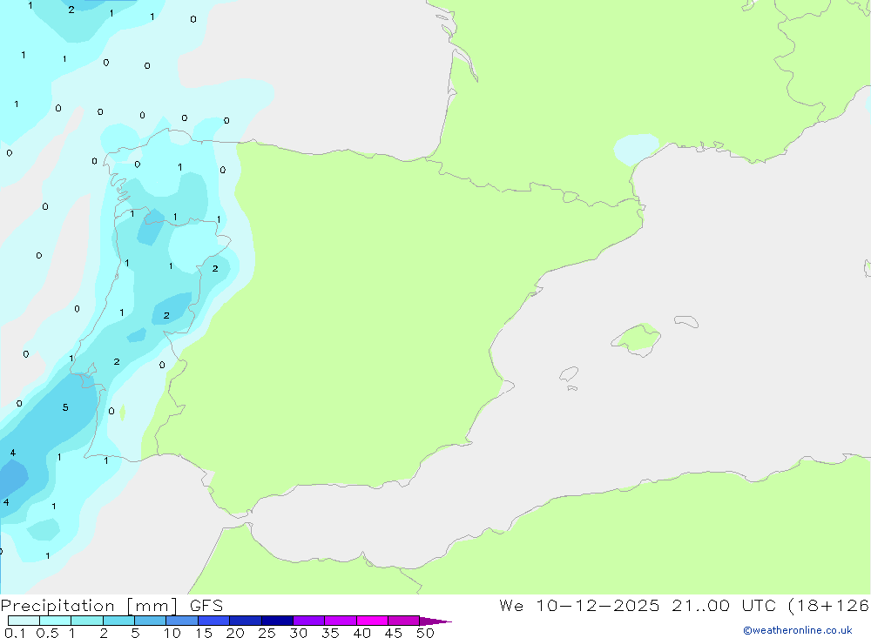The image size is (871, 638).
Task: Click the 21..00 UTC time label
Action: click(723, 605)
